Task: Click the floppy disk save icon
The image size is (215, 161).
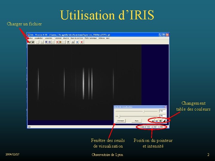Action: coord(33,42)
